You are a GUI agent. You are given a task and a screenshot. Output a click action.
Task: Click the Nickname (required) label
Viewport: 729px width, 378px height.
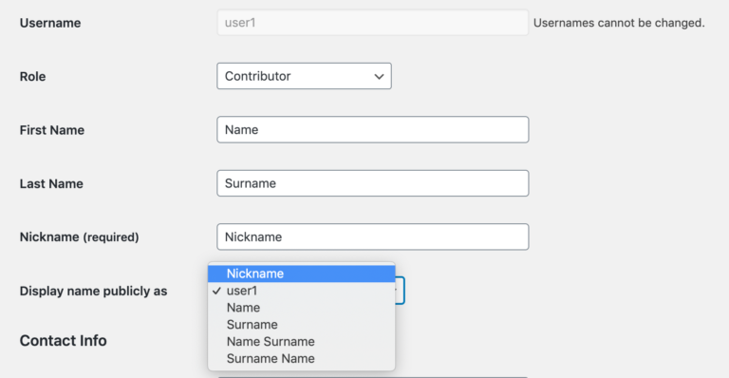point(79,237)
